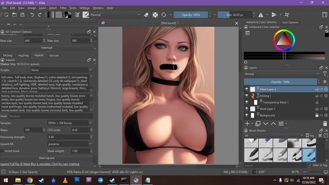Adjust the brush Opacity slider in toolbar
The width and height of the screenshot is (329, 185).
tap(191, 15)
